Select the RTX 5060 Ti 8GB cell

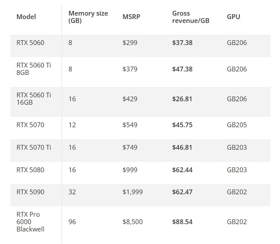(x=34, y=67)
